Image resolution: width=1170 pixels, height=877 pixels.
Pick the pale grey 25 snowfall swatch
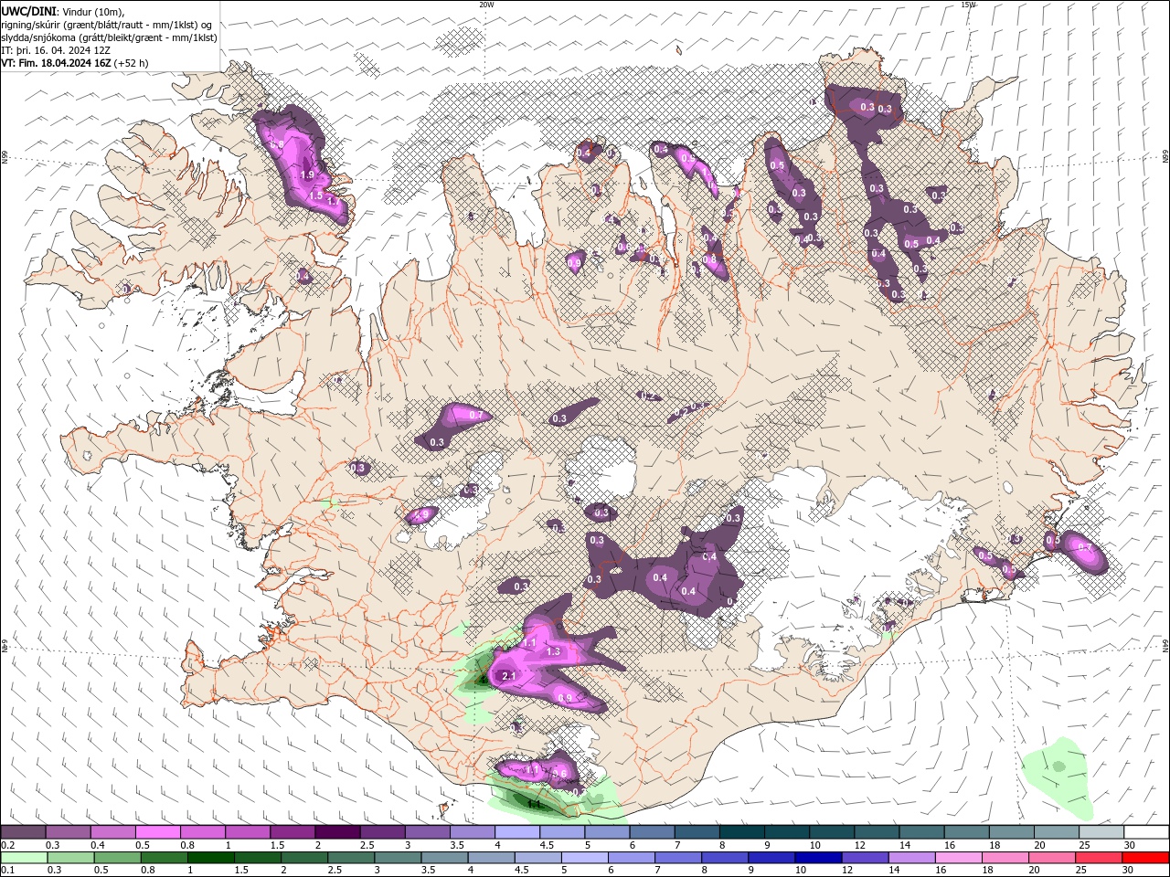[x=1102, y=832]
